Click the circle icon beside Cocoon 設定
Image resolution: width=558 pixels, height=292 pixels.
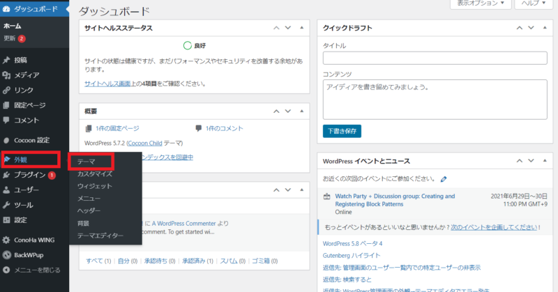tap(6, 140)
